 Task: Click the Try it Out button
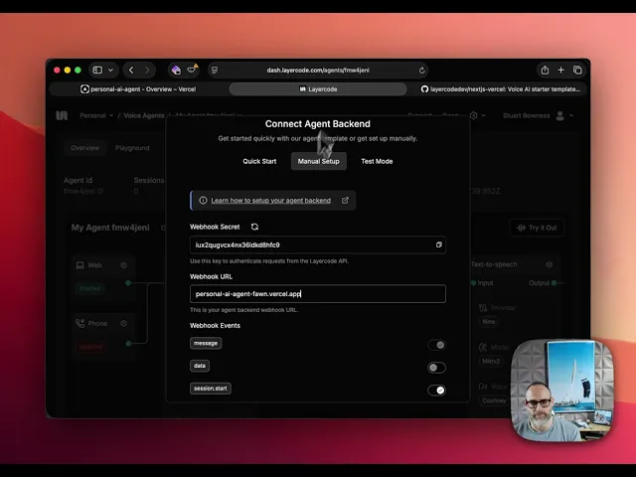pyautogui.click(x=537, y=228)
